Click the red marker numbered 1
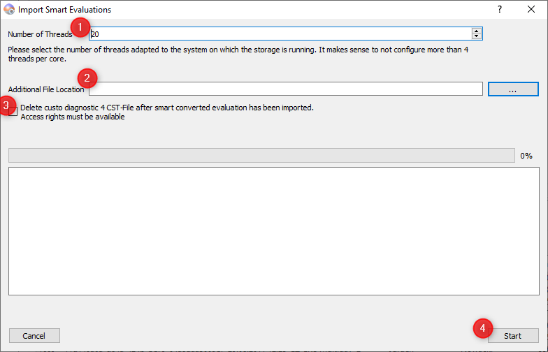The height and width of the screenshot is (352, 548). pyautogui.click(x=81, y=28)
